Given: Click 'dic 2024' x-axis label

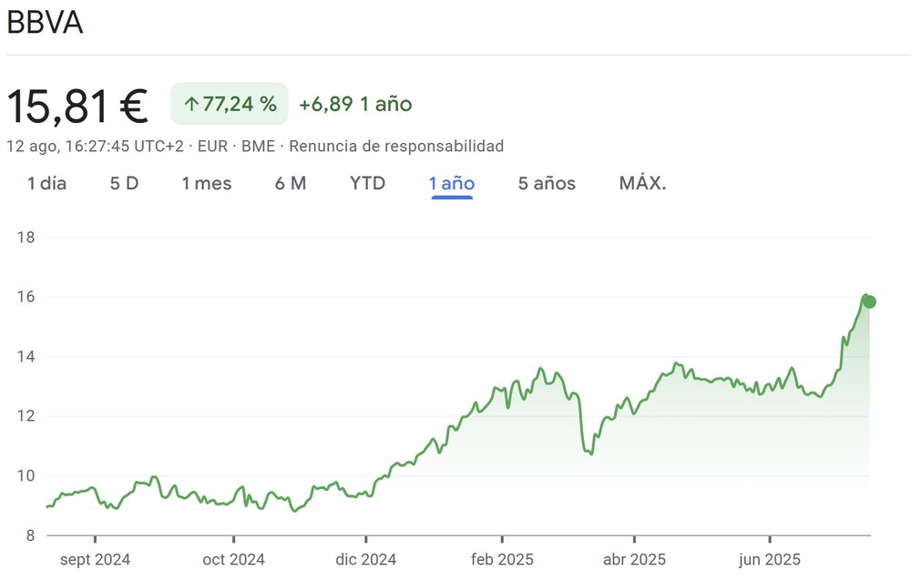Looking at the screenshot, I should pos(366,560).
